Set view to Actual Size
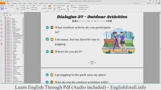 coord(17,7)
